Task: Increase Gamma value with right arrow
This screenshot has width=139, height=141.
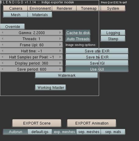Action: coord(60,33)
